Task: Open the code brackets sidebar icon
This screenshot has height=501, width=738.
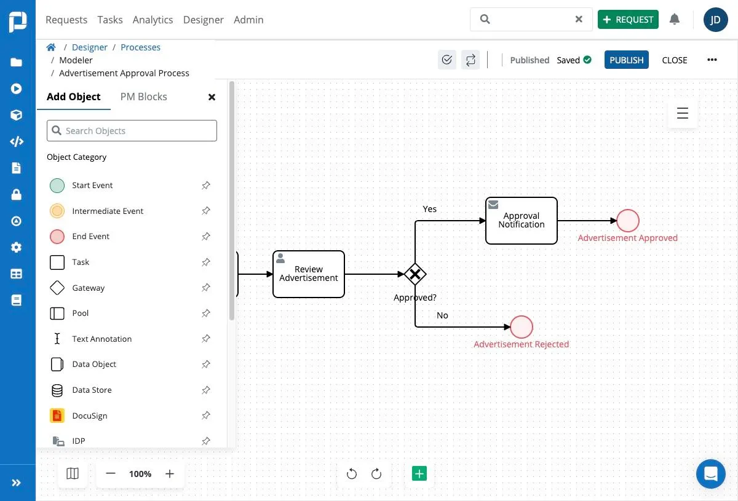Action: (17, 141)
